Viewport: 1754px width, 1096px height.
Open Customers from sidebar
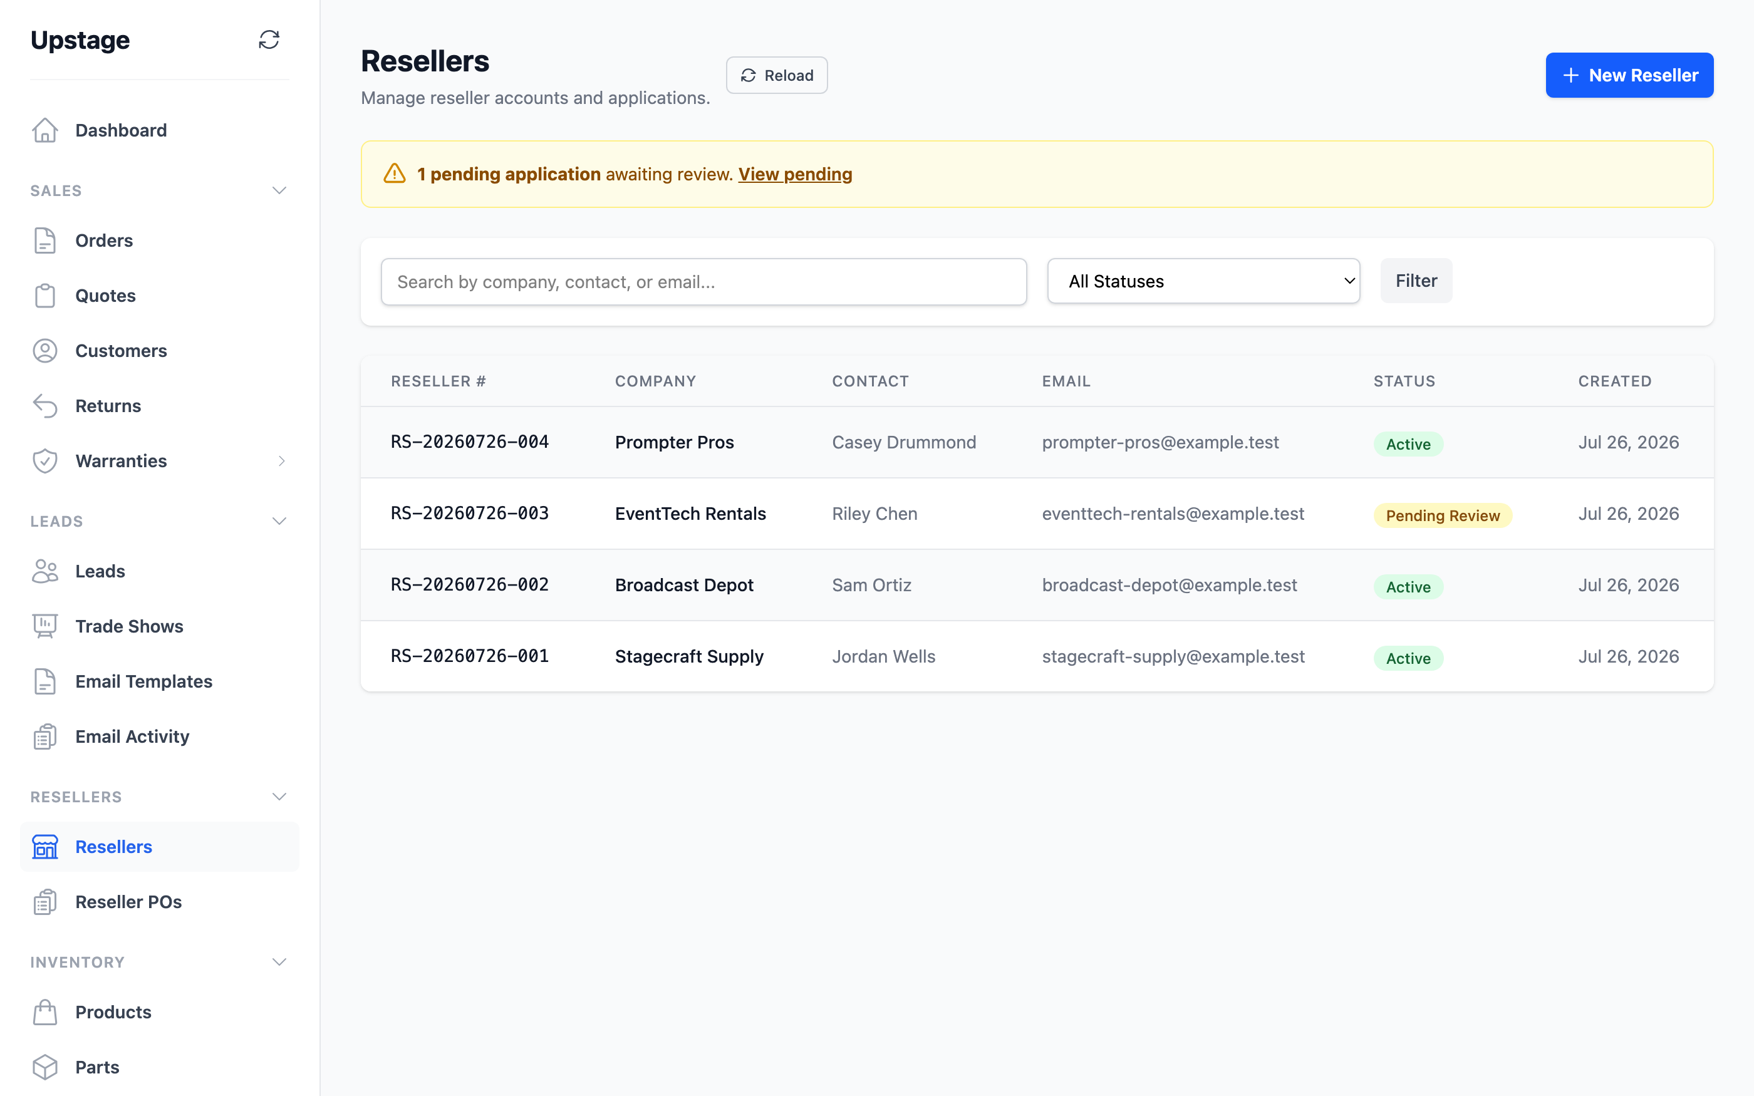pos(121,351)
